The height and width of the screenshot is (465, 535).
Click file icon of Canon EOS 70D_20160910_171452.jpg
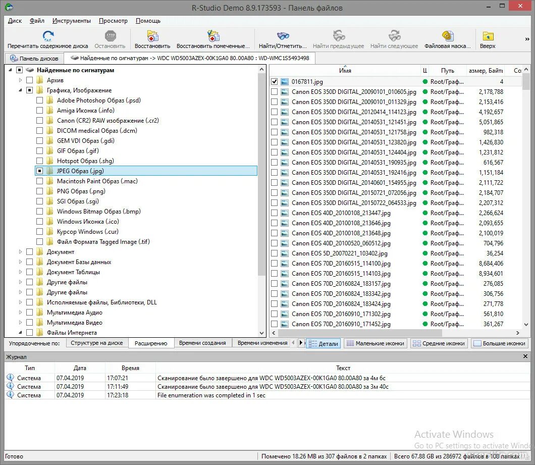(x=285, y=324)
